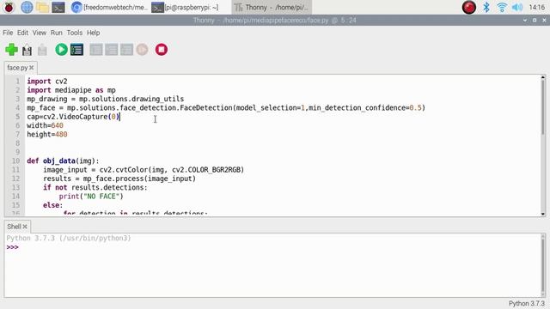Image resolution: width=550 pixels, height=309 pixels.
Task: Click the 'height=480' line
Action: coord(47,134)
